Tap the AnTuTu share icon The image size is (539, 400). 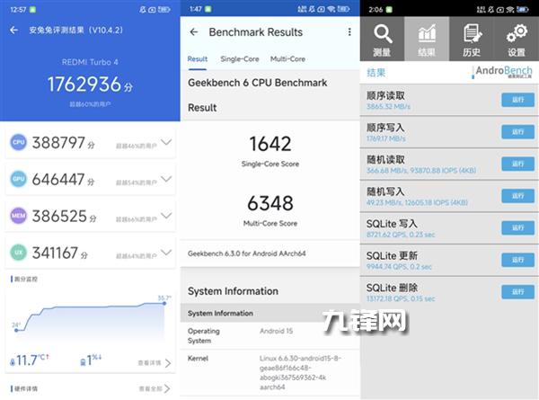pyautogui.click(x=165, y=30)
